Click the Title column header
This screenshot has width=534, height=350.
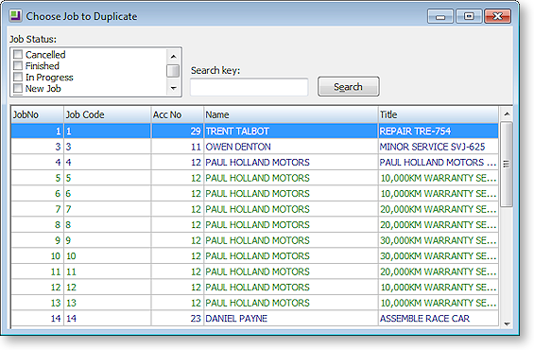(x=439, y=114)
